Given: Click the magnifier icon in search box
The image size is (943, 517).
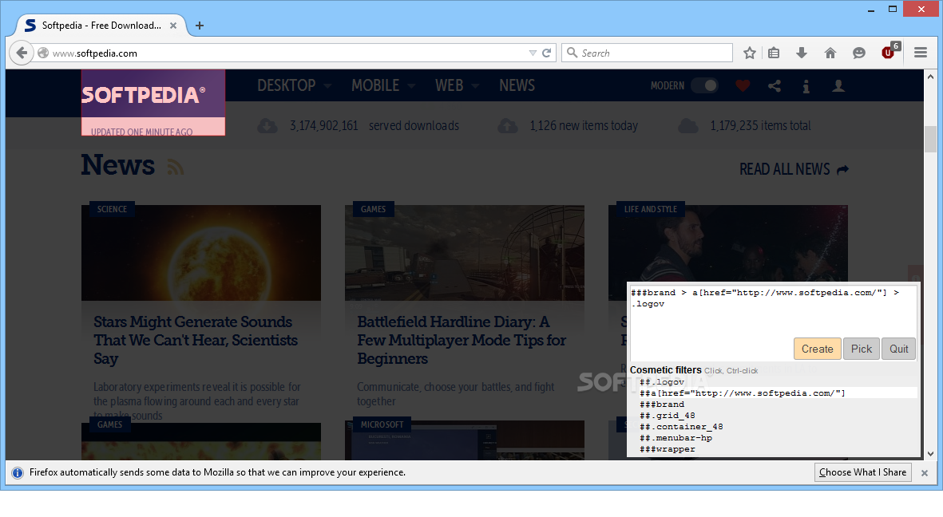Looking at the screenshot, I should [573, 53].
